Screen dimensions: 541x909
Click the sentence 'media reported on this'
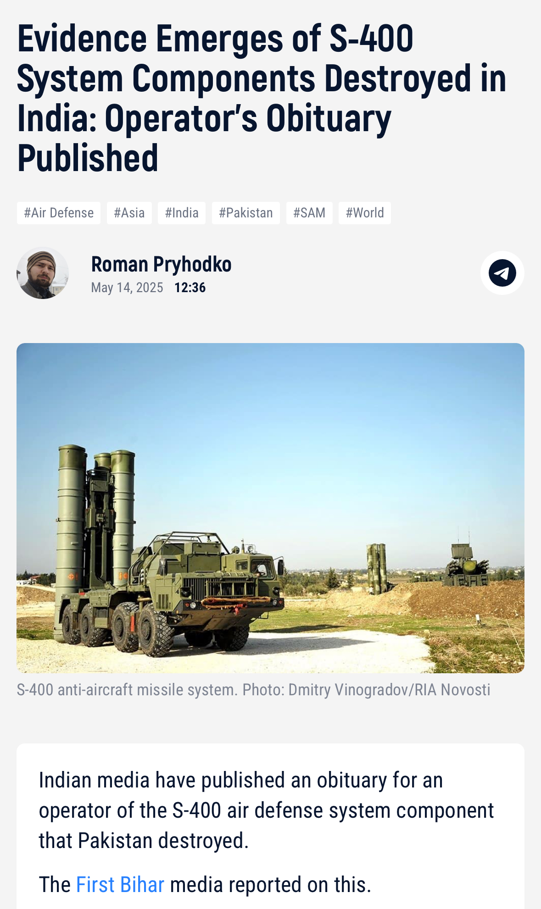tap(270, 885)
